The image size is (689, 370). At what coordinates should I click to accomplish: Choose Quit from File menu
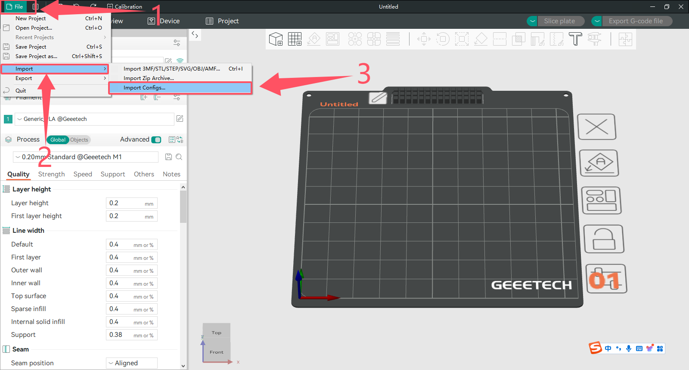pyautogui.click(x=55, y=91)
